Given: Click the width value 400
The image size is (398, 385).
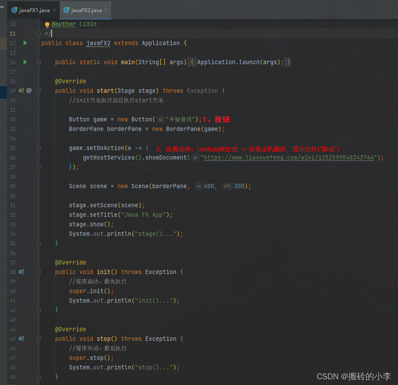Looking at the screenshot, I should (209, 186).
